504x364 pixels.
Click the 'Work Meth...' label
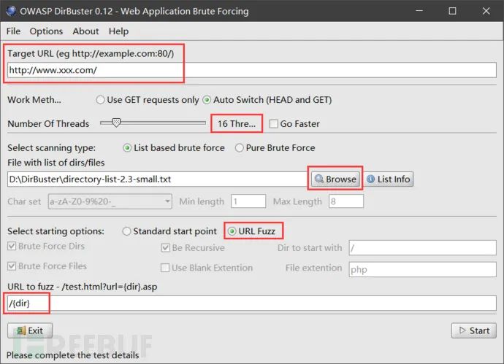34,100
